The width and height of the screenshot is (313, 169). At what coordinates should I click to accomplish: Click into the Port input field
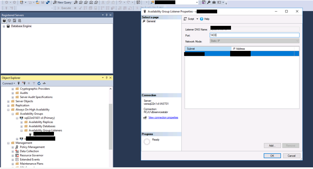pos(254,35)
